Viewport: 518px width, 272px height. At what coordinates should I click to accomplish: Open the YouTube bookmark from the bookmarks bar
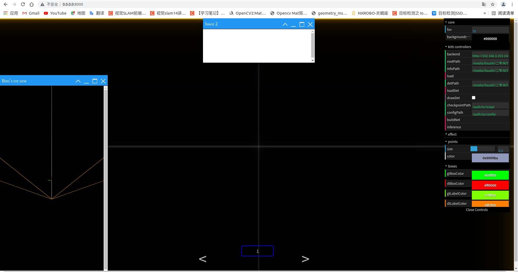coord(55,13)
